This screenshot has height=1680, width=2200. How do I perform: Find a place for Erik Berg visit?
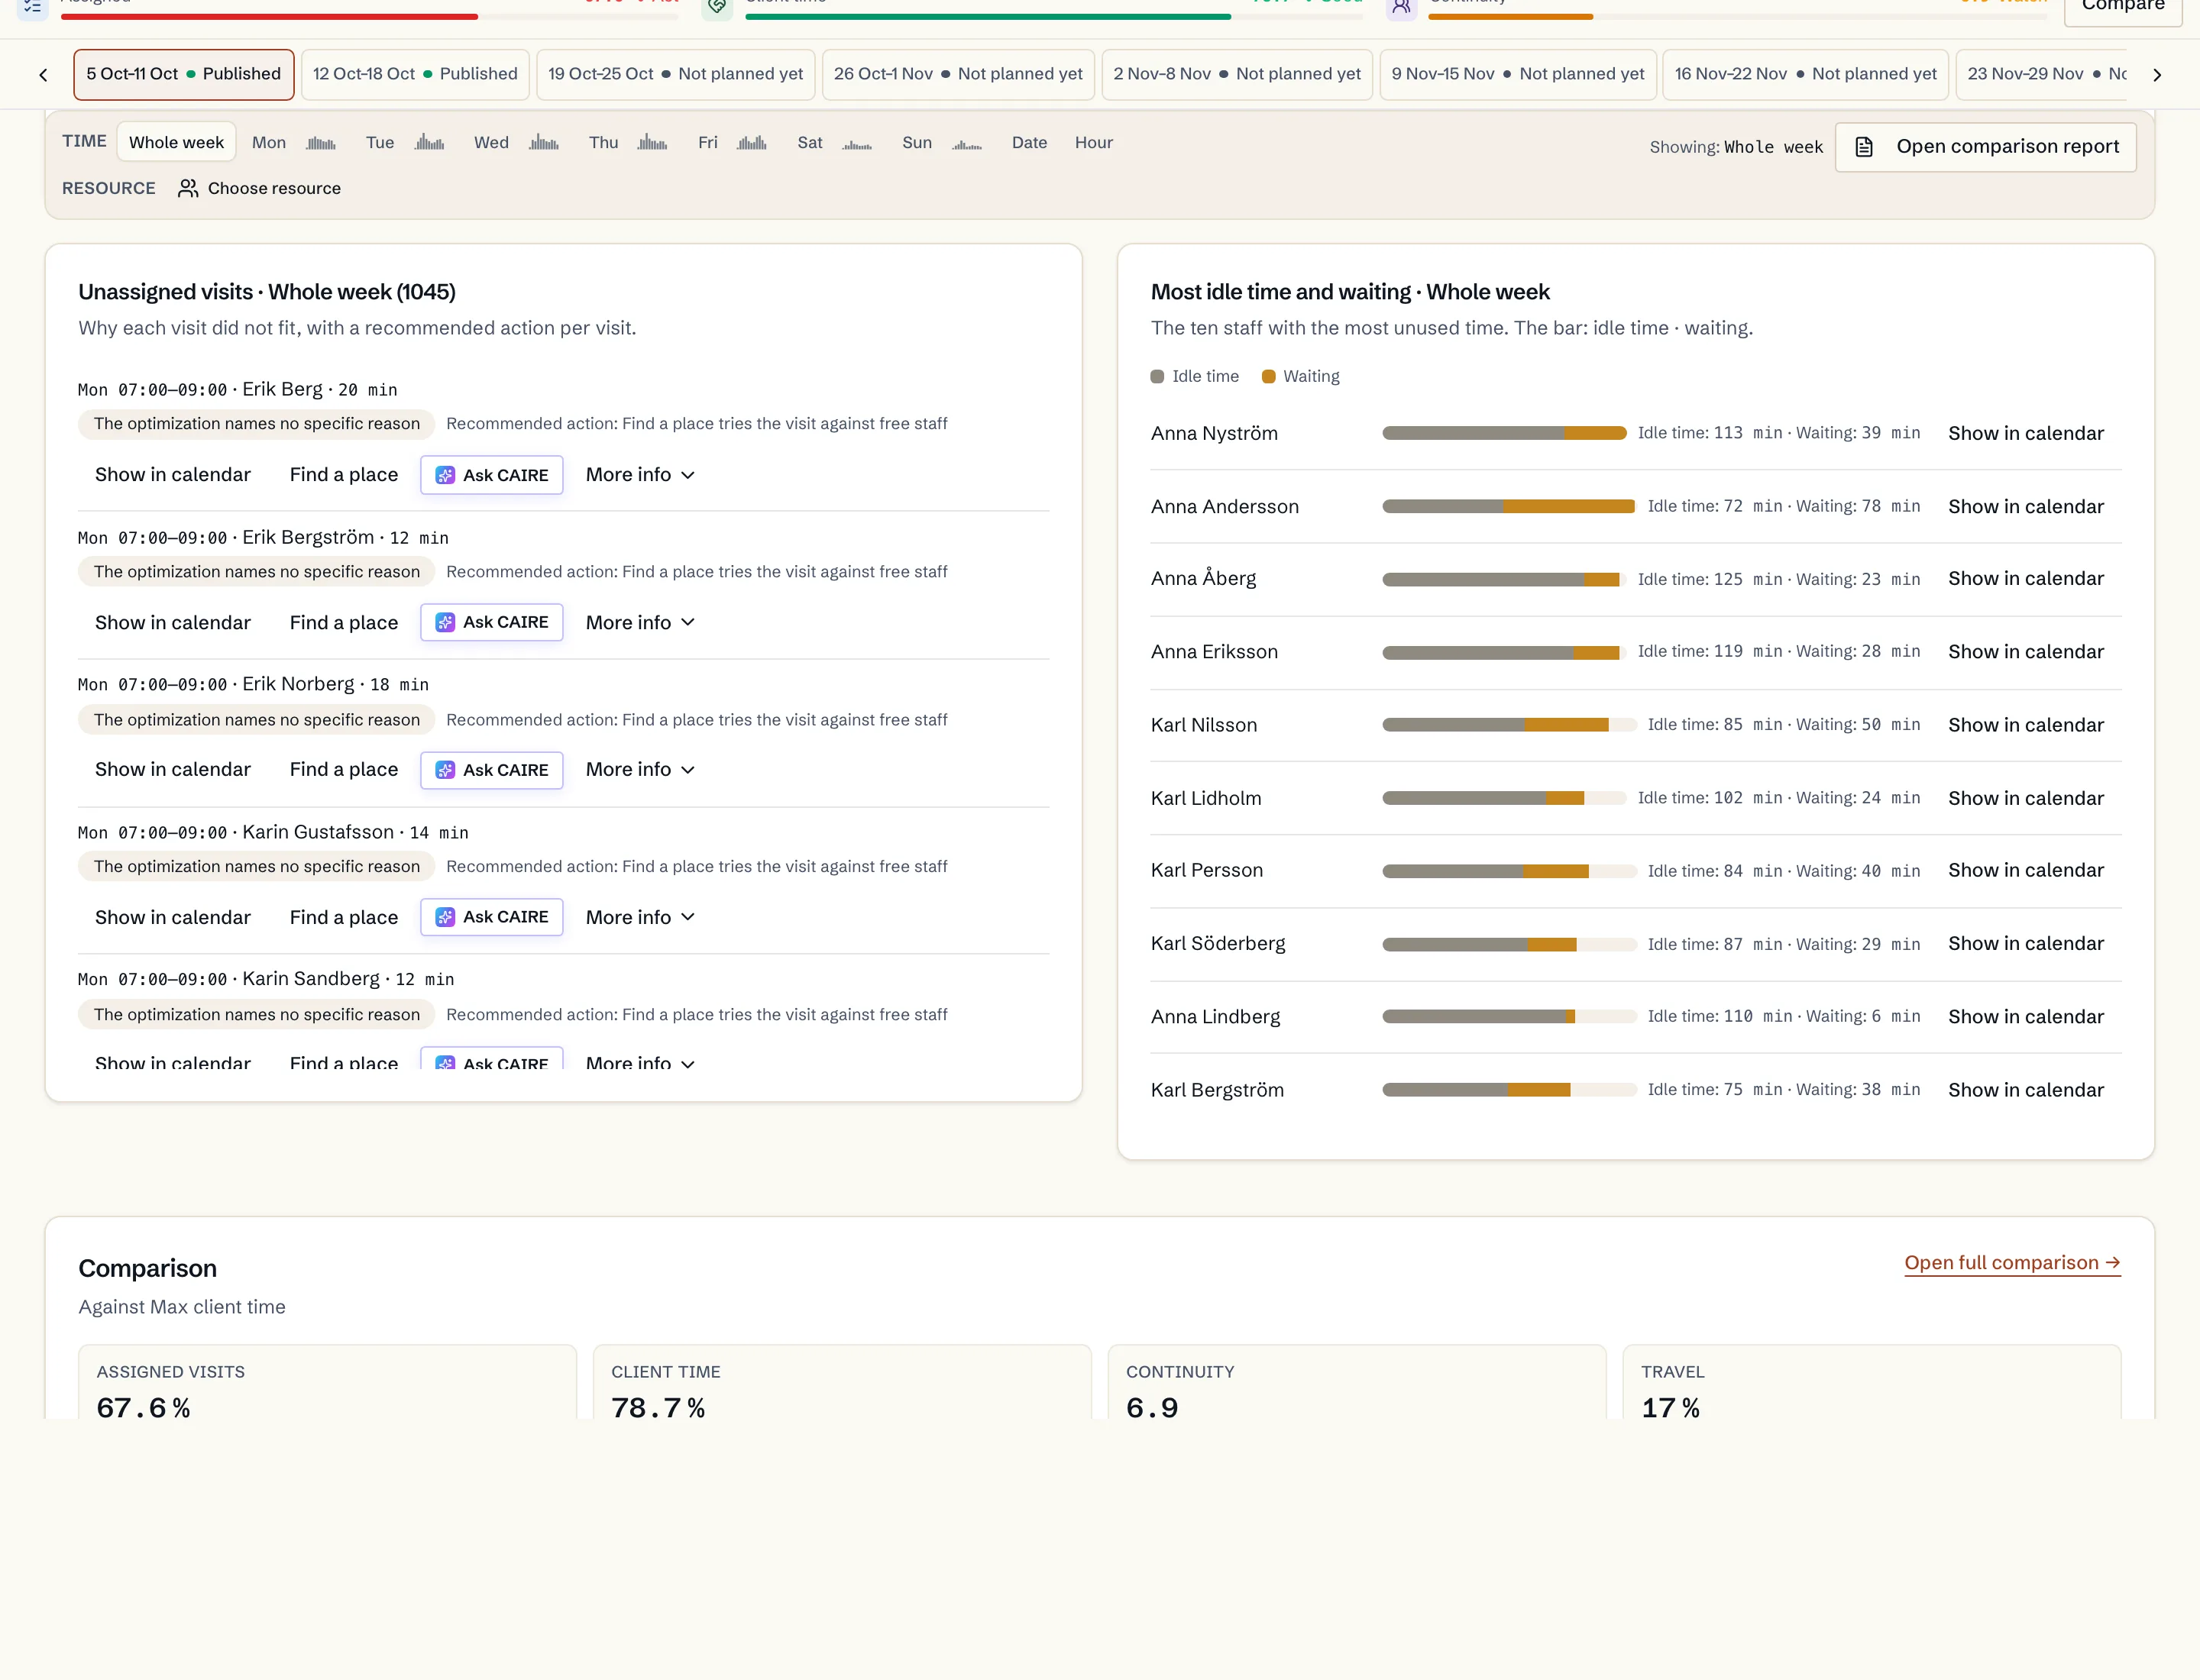[x=343, y=475]
